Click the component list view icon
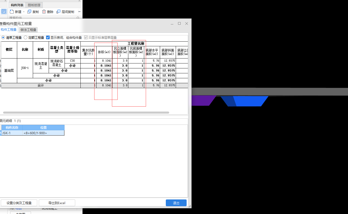The image size is (348, 214). pos(4,11)
